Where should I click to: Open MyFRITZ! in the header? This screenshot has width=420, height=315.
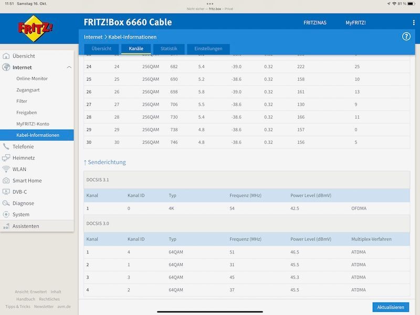[355, 23]
